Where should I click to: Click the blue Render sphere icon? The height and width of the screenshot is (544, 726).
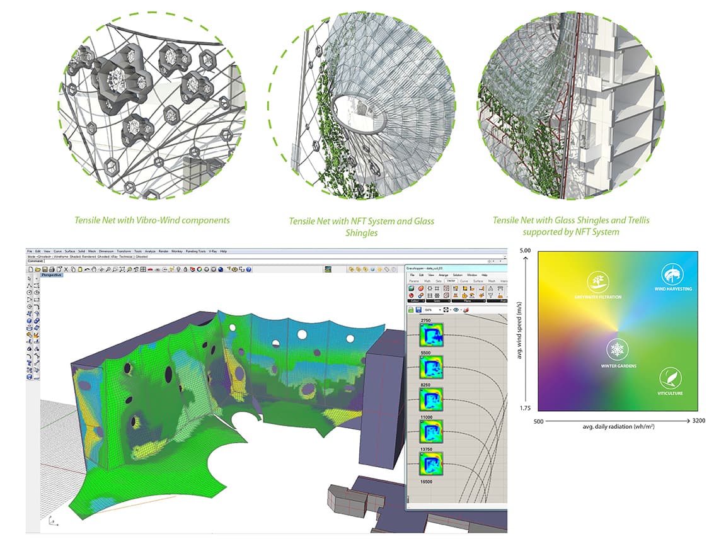tap(221, 269)
